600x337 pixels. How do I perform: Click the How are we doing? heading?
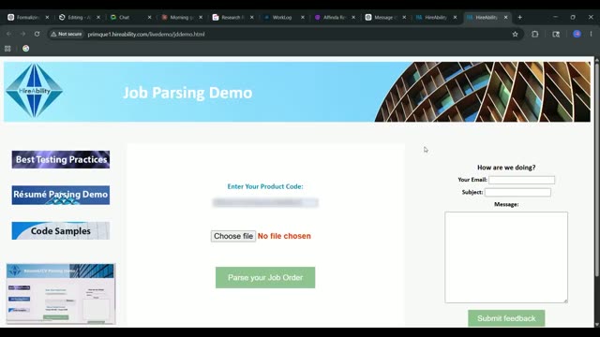506,168
